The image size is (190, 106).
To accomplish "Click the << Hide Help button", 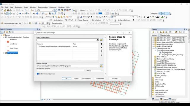I will pyautogui.click(x=100, y=79).
